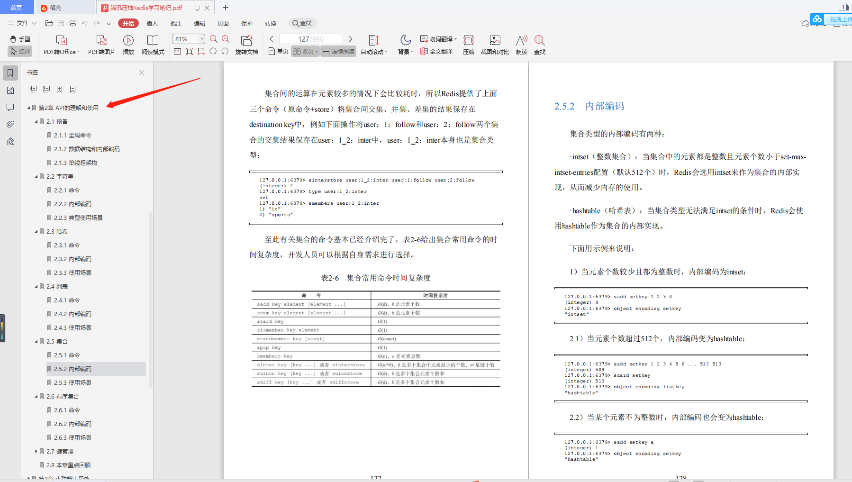Switch to 编辑 ribbon tab
Screen dimensions: 852x482
pyautogui.click(x=199, y=23)
